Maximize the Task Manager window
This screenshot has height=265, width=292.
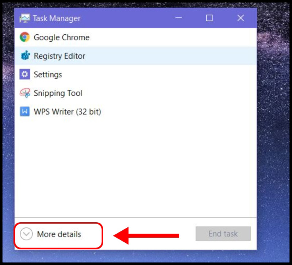[209, 18]
